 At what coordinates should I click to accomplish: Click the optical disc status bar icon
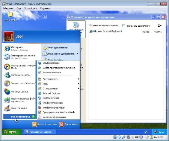coord(119,137)
